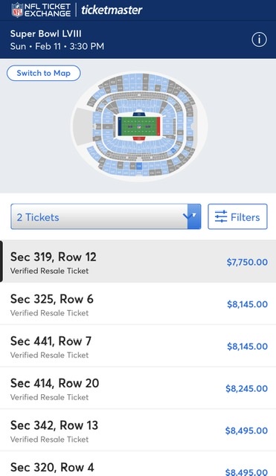The image size is (276, 476).
Task: Open Filters via the sliders icon
Action: 221,216
